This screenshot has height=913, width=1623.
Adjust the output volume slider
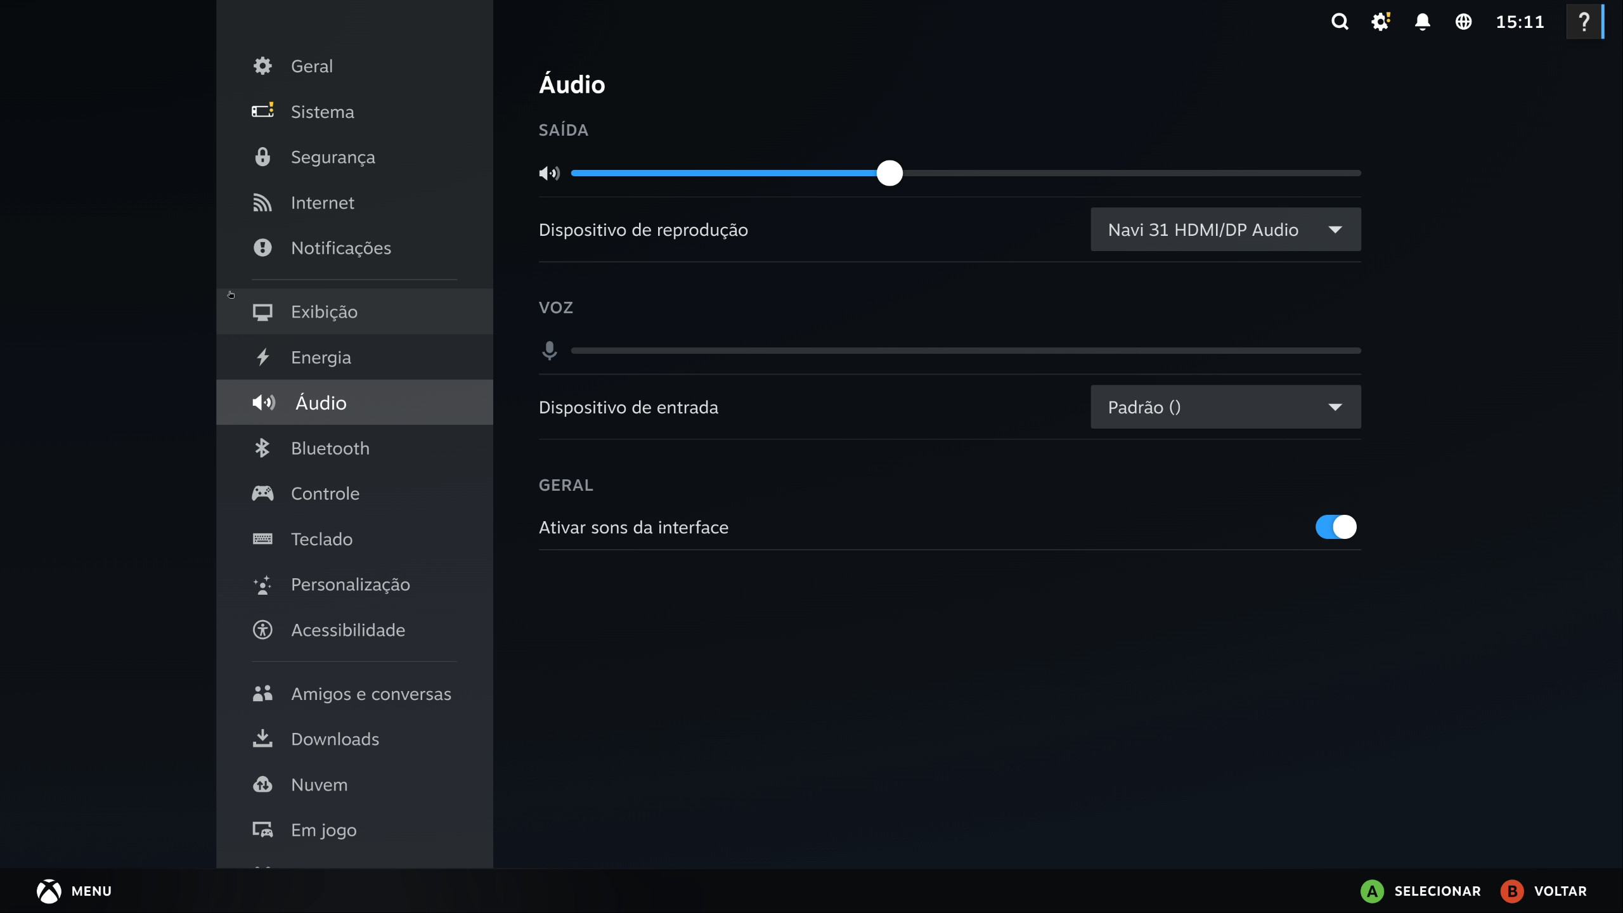pos(889,172)
